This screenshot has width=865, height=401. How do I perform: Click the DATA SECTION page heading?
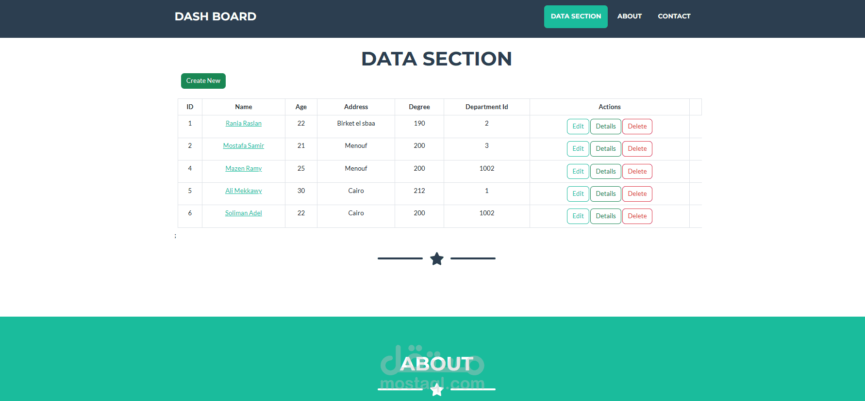[436, 59]
